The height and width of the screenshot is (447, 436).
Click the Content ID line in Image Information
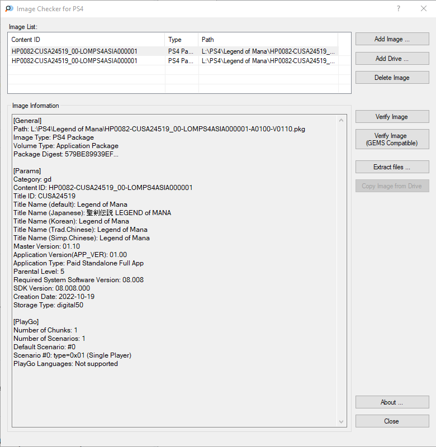pyautogui.click(x=103, y=188)
